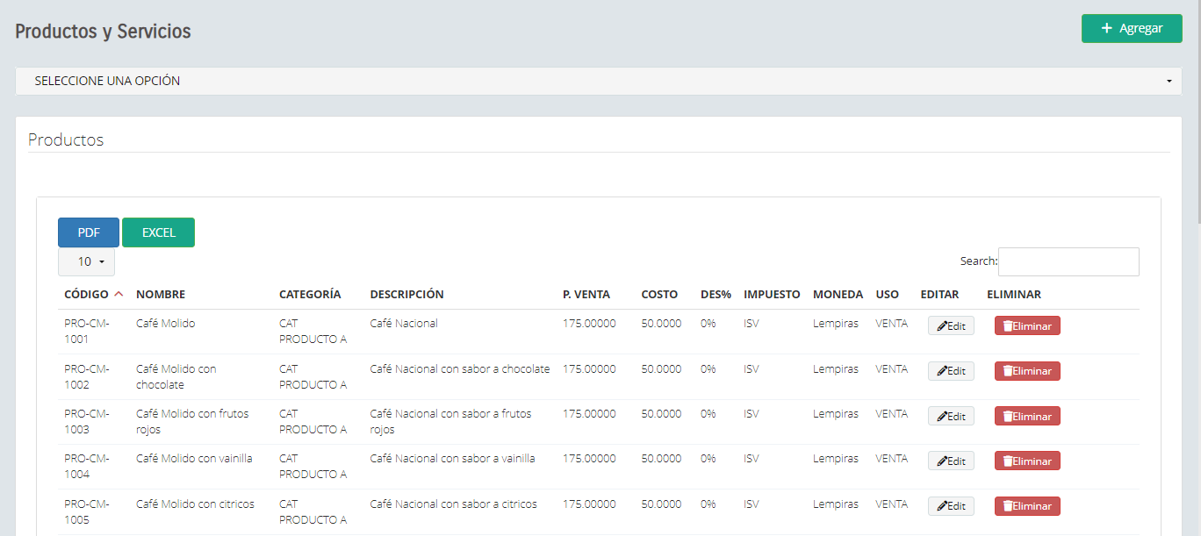
Task: Edit product PRO-CM-1003 with frutos rojos
Action: pos(951,416)
